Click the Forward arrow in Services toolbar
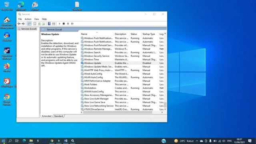The image size is (256, 144). coord(23,24)
